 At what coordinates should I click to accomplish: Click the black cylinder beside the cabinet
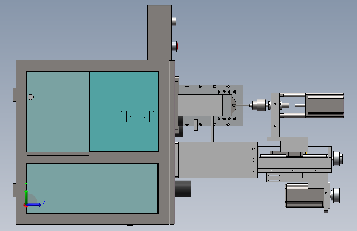click(183, 189)
